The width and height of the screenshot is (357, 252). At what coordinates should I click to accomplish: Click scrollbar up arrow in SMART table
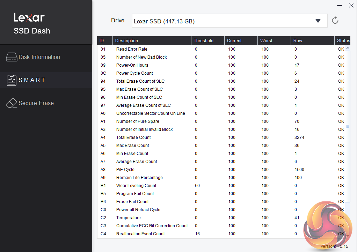point(348,48)
